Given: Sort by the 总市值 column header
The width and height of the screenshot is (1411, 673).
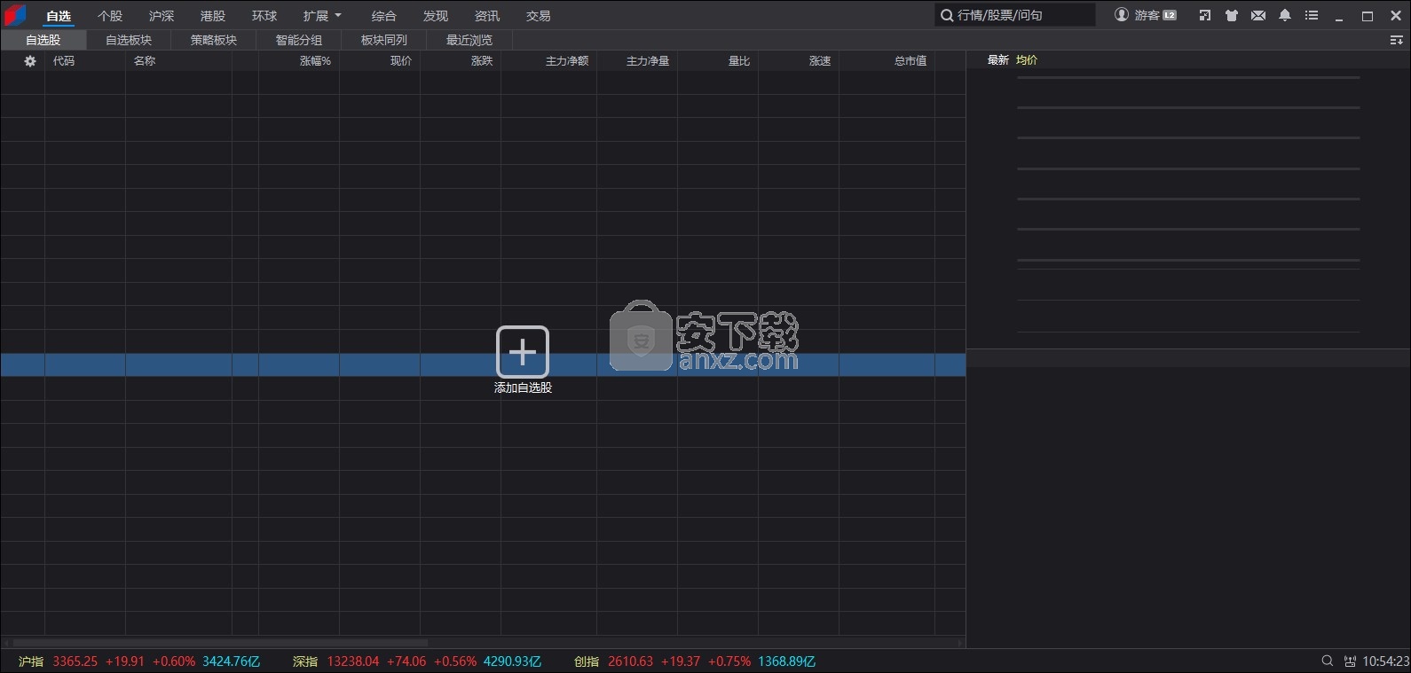Looking at the screenshot, I should (x=910, y=61).
